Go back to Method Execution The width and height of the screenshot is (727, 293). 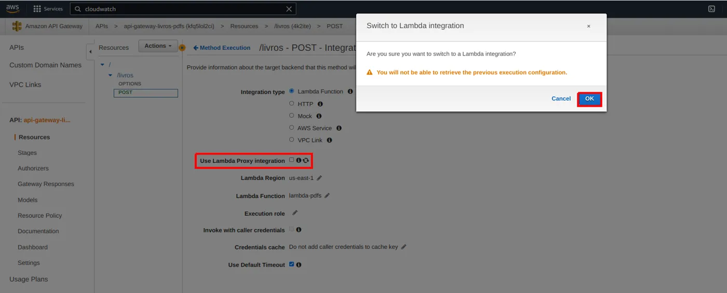point(222,48)
